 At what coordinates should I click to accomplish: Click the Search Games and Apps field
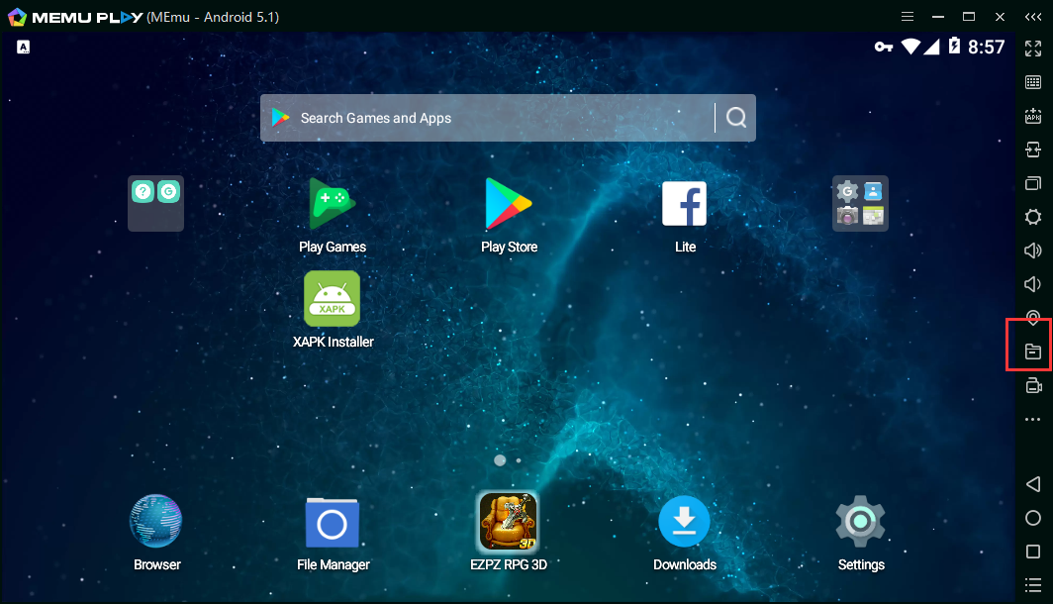coord(485,118)
